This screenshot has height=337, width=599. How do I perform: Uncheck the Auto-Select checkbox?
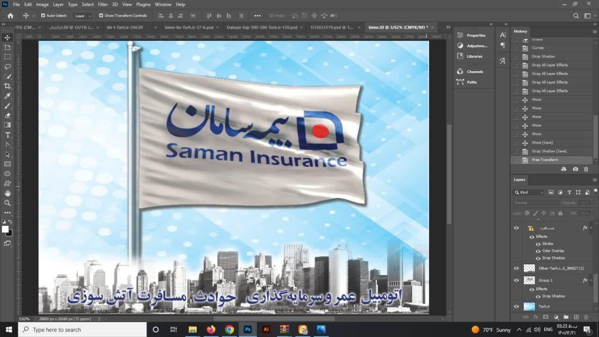(x=44, y=15)
